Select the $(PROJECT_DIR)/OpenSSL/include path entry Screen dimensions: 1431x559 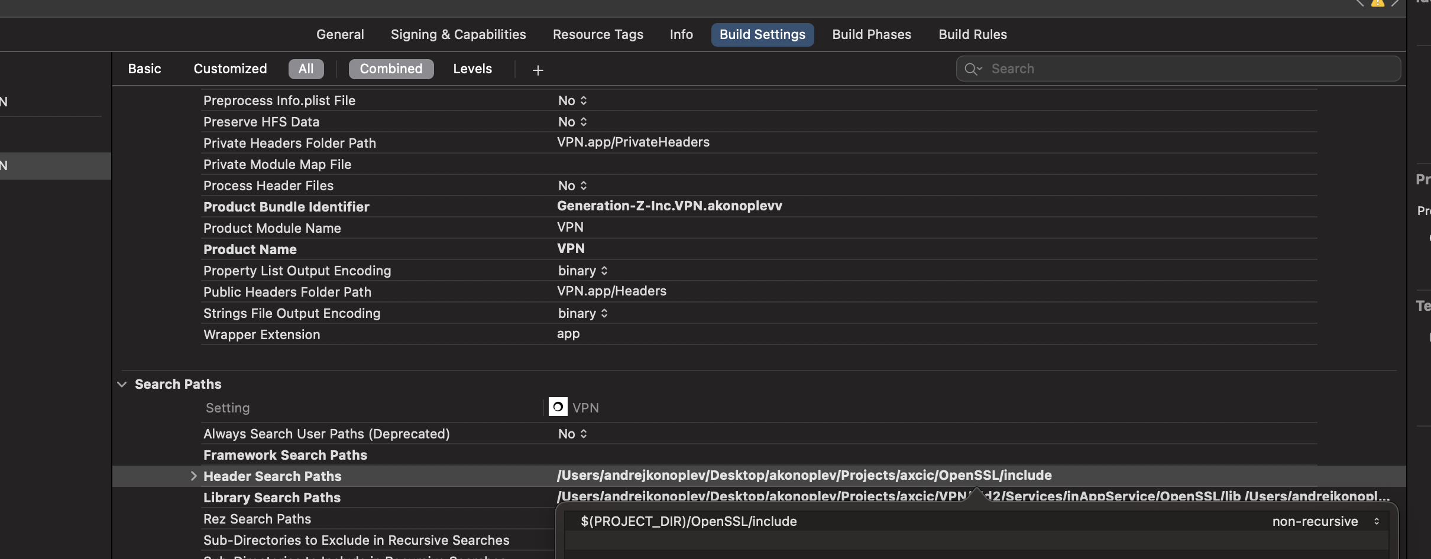[x=688, y=521]
